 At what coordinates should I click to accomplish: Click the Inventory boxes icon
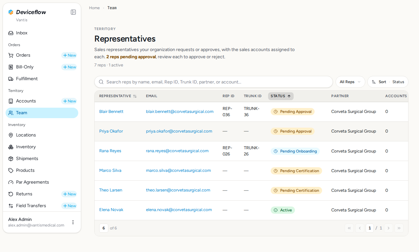pyautogui.click(x=11, y=147)
